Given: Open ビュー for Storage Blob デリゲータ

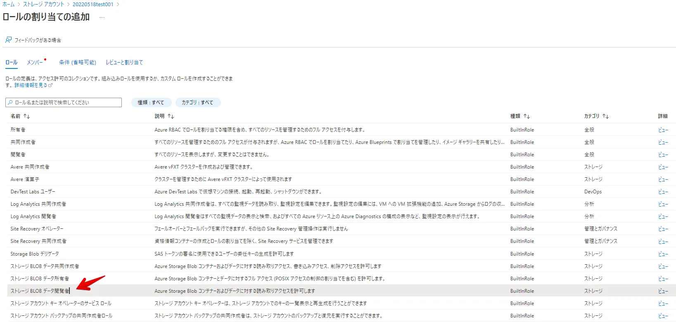Looking at the screenshot, I should tap(663, 254).
